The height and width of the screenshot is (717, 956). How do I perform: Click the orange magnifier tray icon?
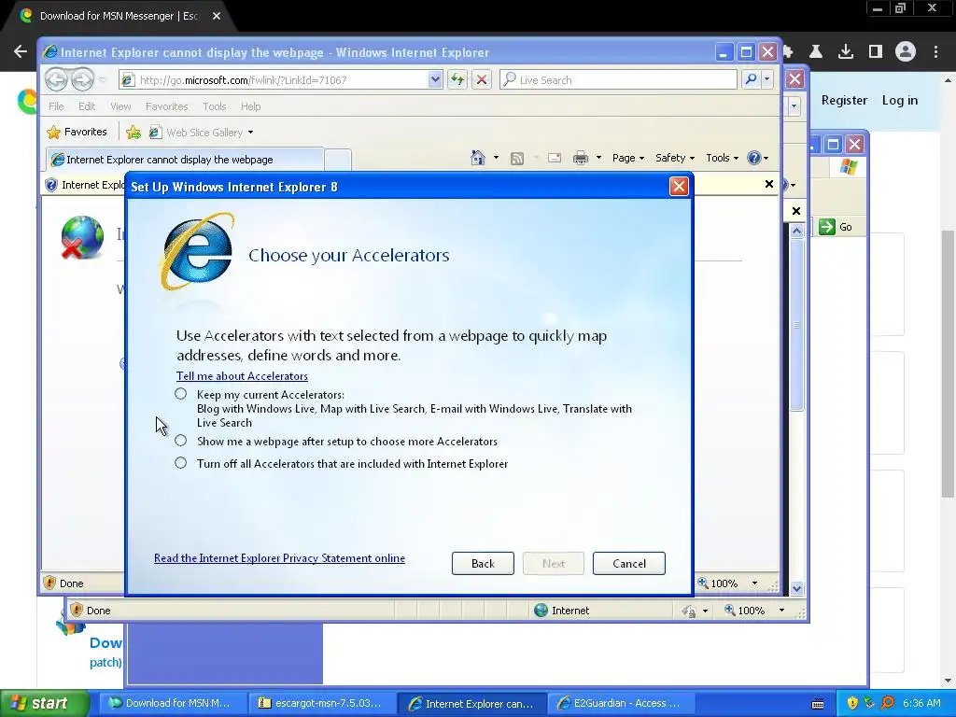887,703
